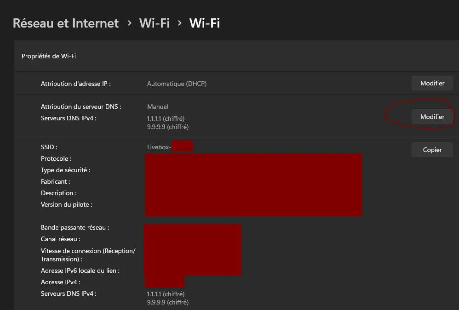Go back to Réseau et Internet breadcrumb
The width and height of the screenshot is (459, 310).
pos(66,23)
